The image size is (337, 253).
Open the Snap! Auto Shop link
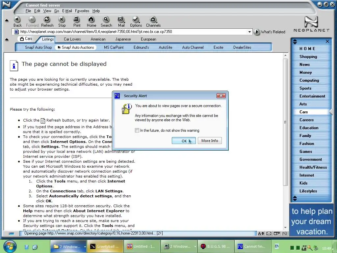38,47
